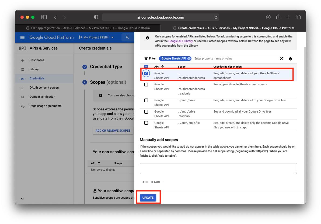Click 'See and download all your Google Drive files'
321x224 pixels.
coord(242,111)
